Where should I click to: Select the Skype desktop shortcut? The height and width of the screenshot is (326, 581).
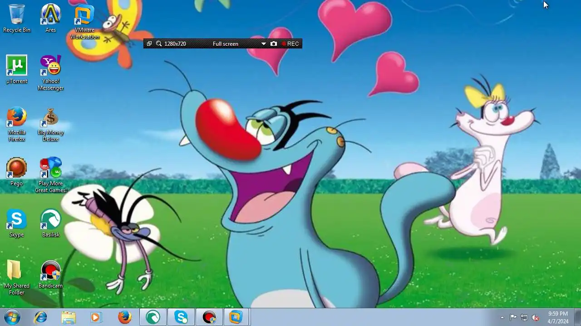click(17, 223)
